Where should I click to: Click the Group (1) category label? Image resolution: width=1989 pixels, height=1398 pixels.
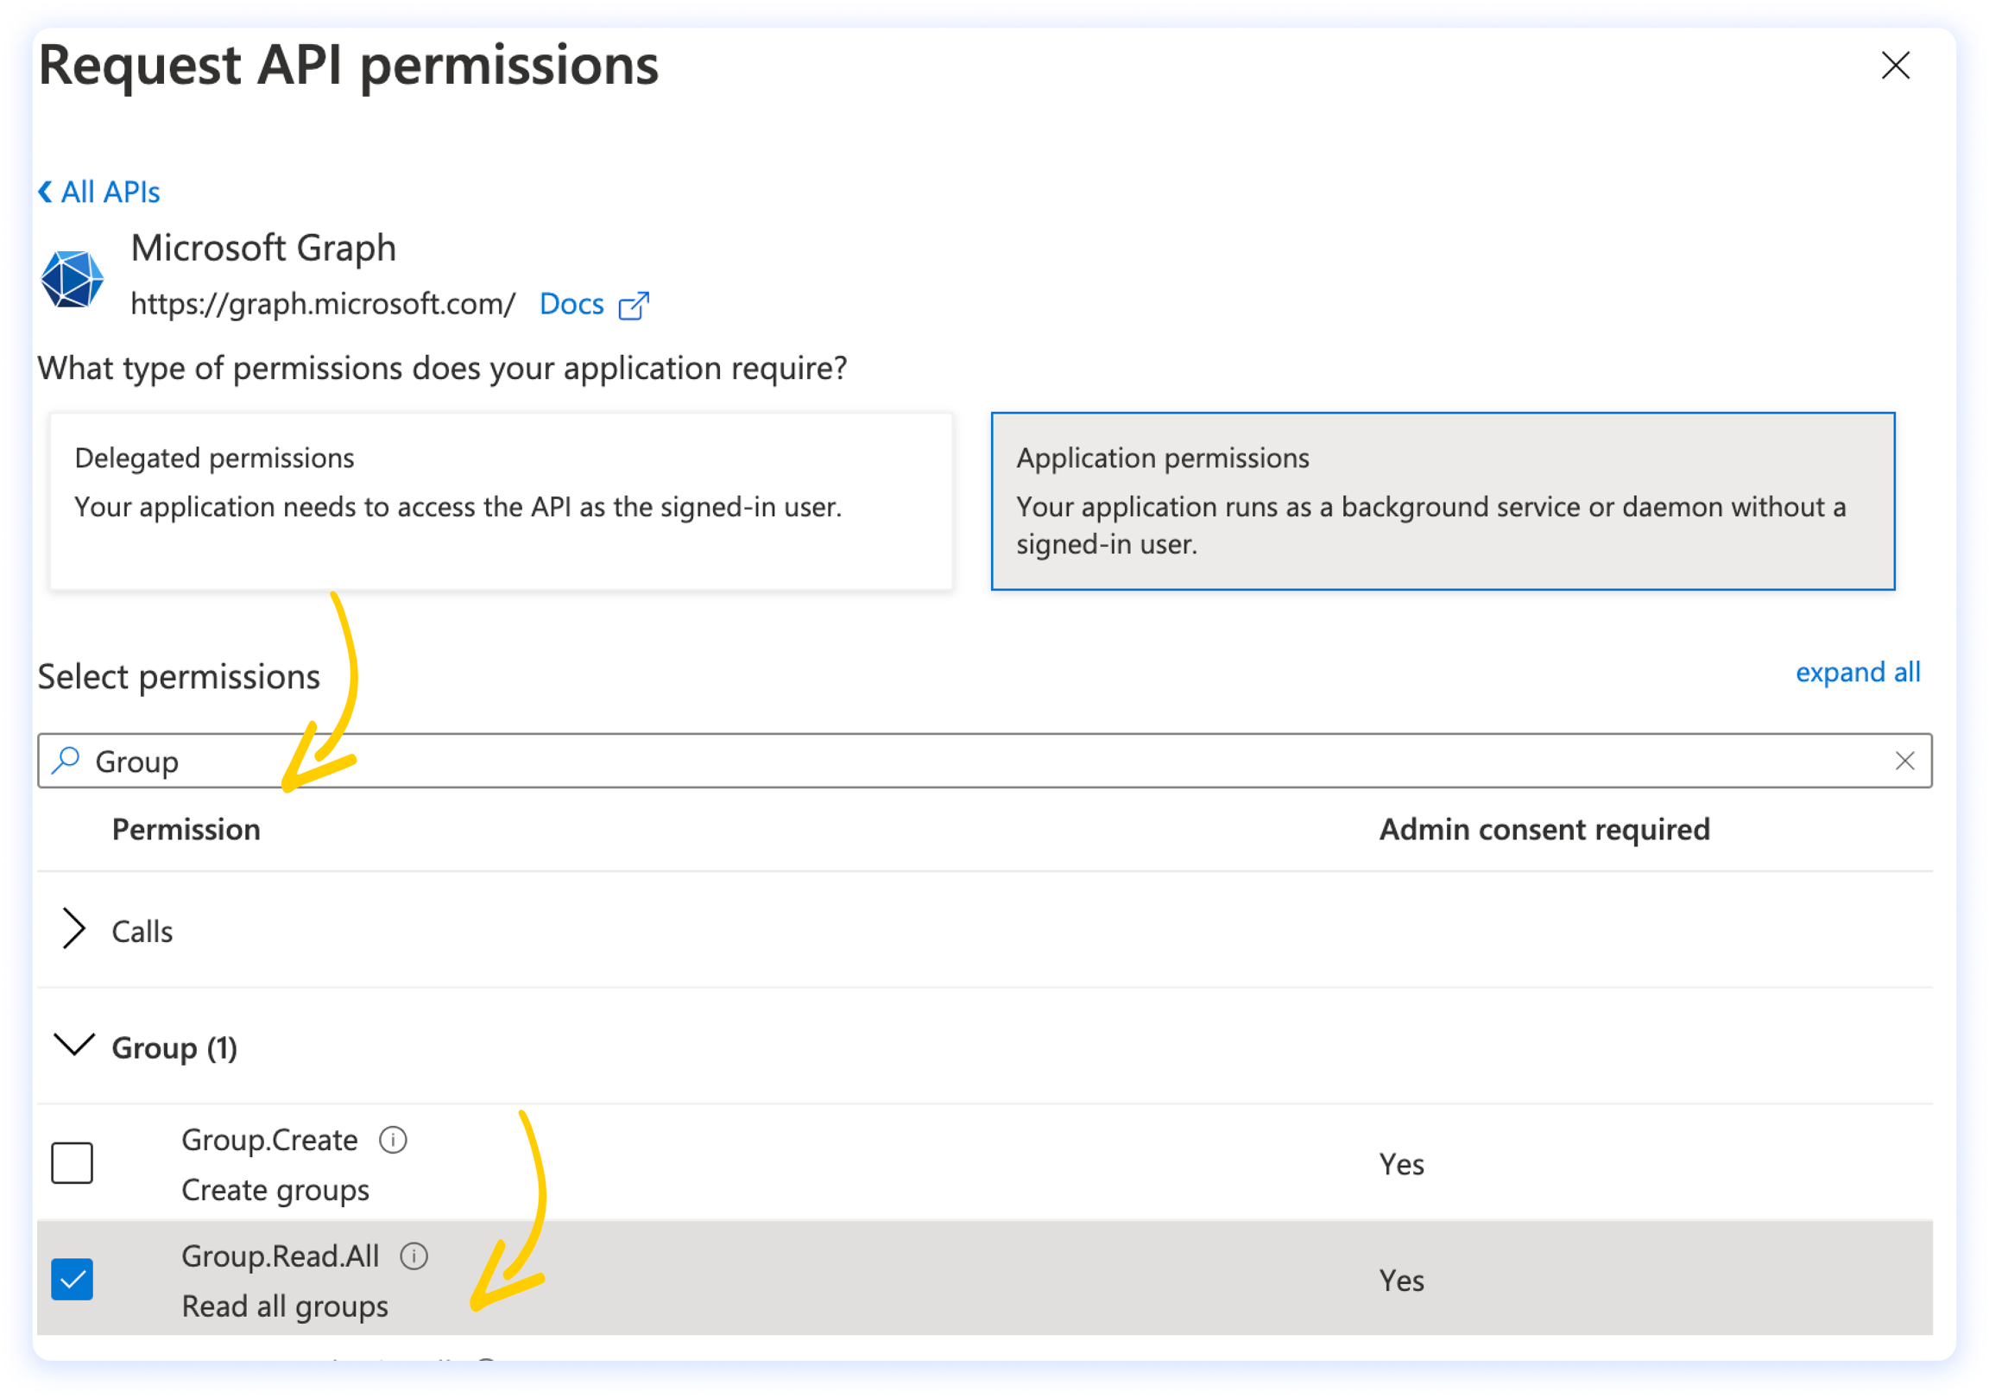point(174,1047)
